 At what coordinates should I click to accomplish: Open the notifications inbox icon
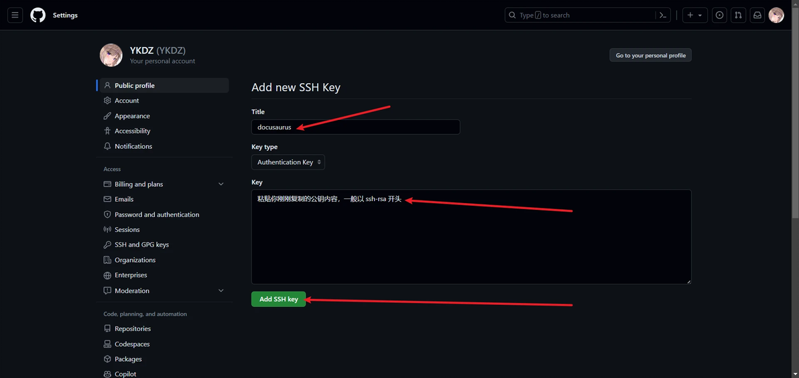(757, 15)
